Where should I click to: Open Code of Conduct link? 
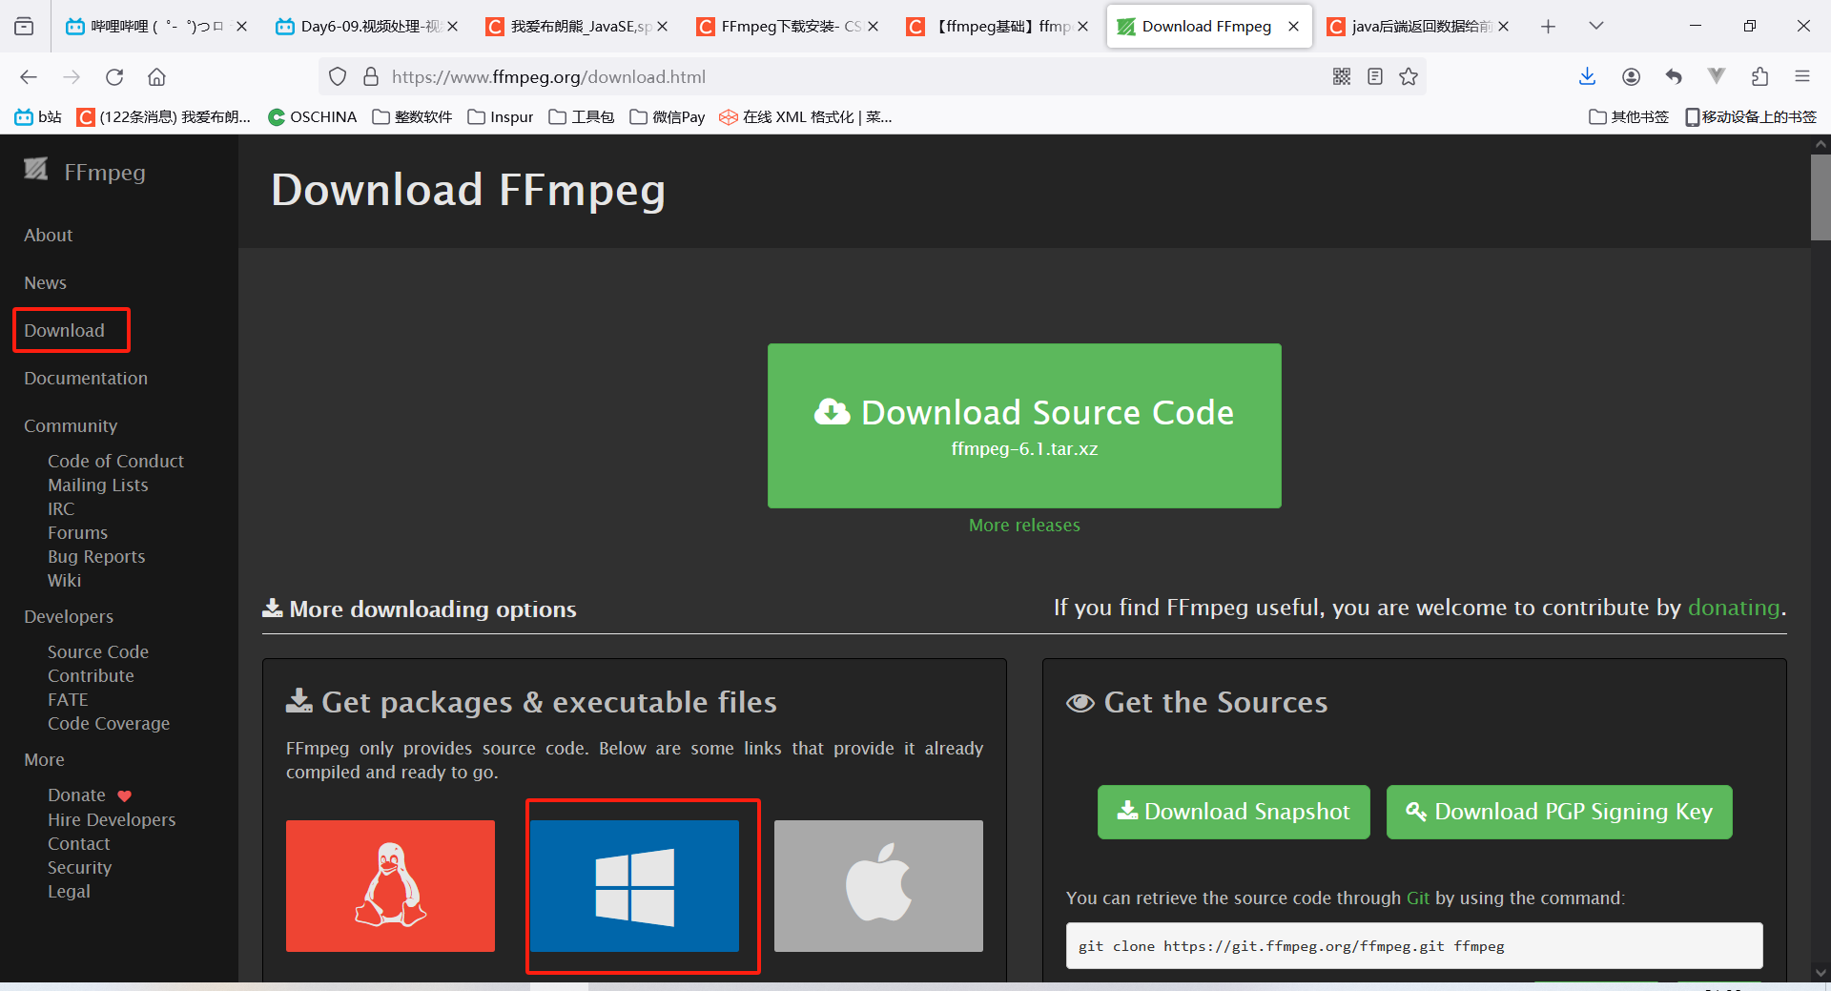tap(115, 461)
